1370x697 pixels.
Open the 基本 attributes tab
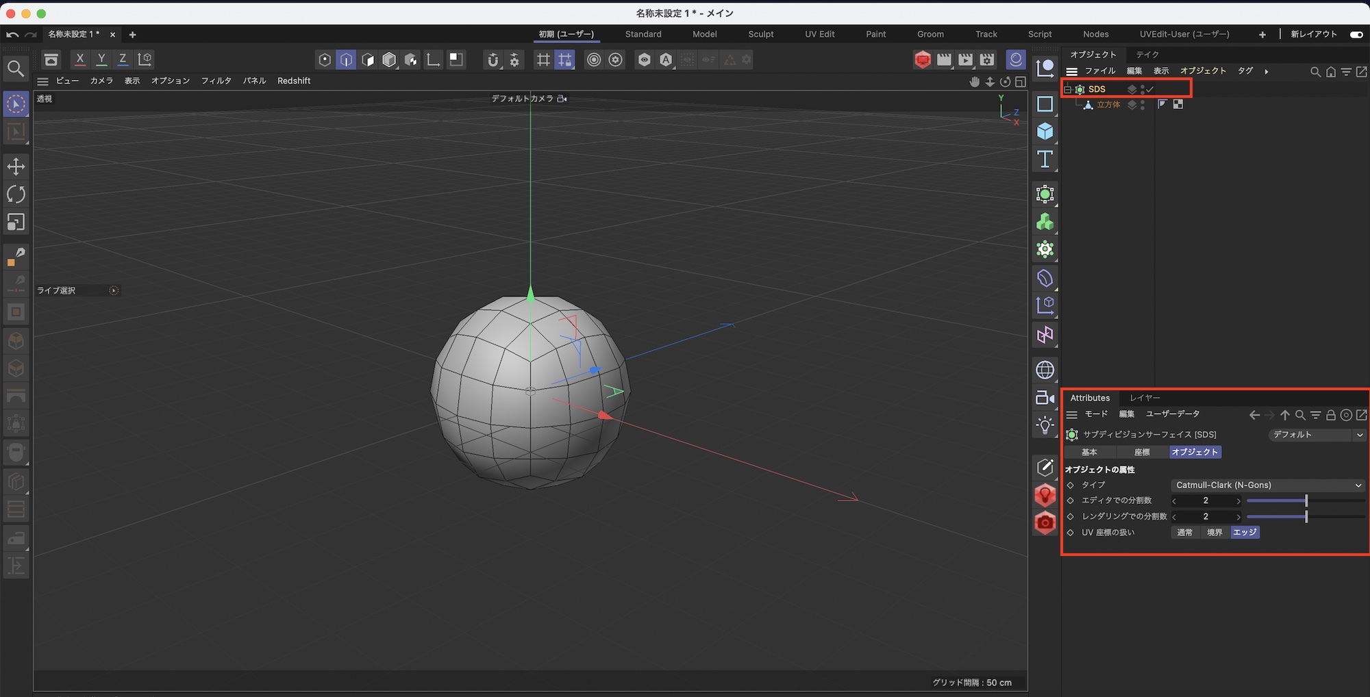pyautogui.click(x=1089, y=453)
